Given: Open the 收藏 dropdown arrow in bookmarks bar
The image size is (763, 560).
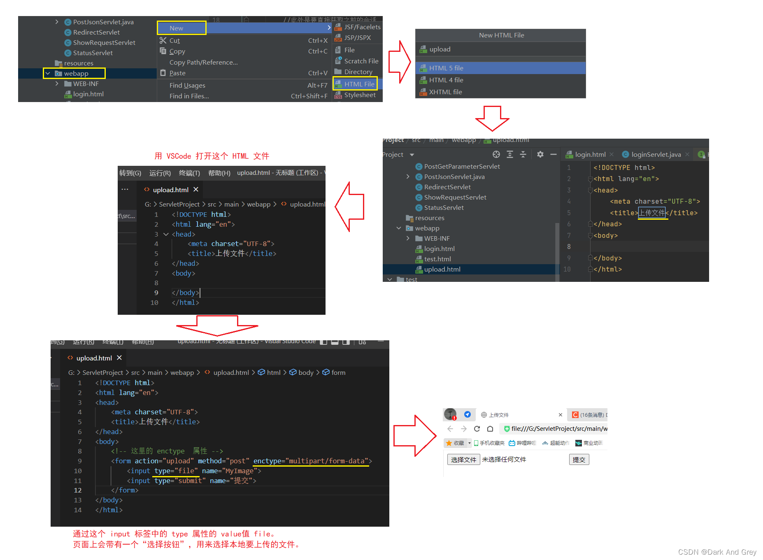Looking at the screenshot, I should coord(470,443).
